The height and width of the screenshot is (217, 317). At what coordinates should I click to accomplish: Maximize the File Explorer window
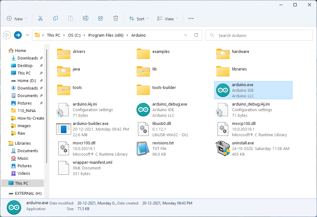click(295, 5)
